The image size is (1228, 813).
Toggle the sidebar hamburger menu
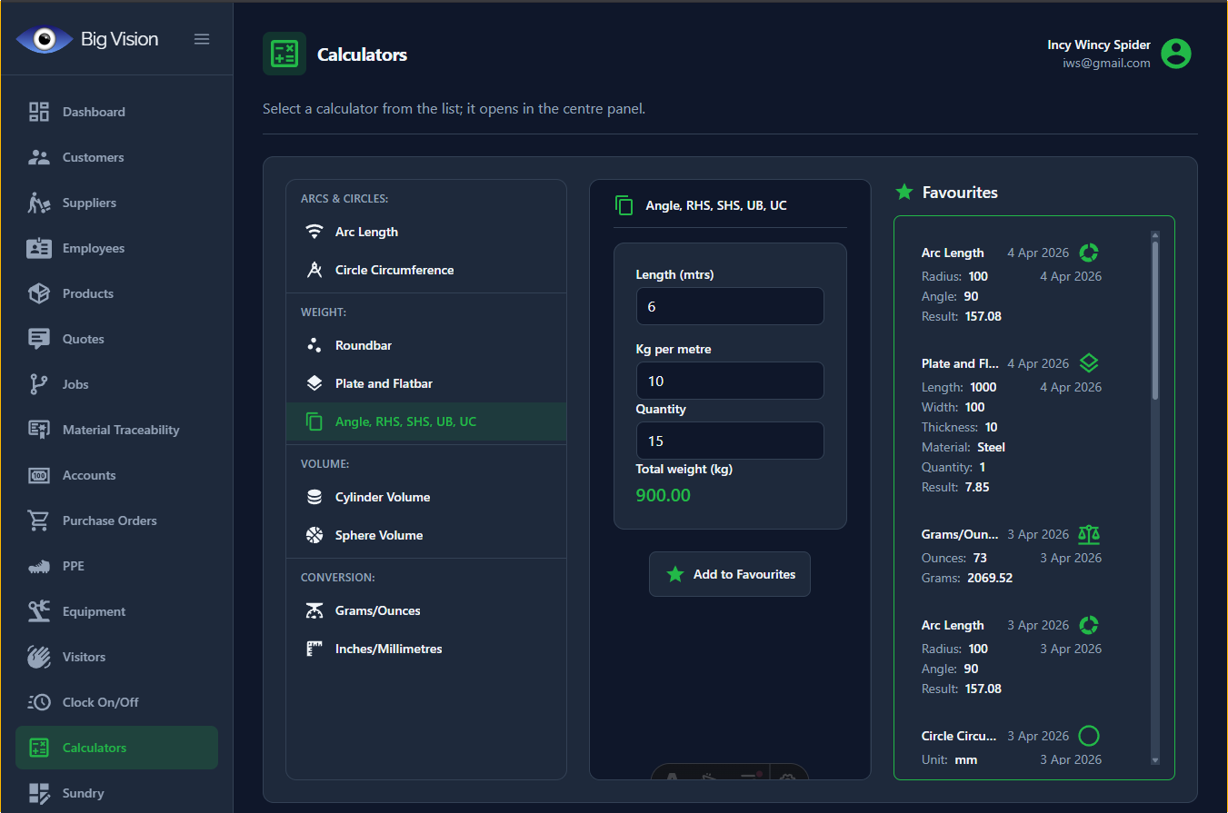click(202, 39)
